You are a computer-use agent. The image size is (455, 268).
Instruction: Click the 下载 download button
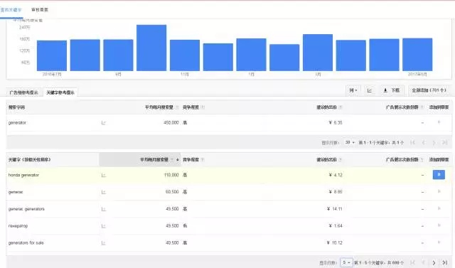click(392, 90)
